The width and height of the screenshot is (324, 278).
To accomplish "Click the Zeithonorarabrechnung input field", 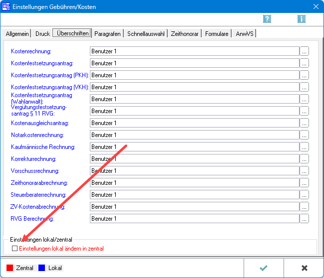I will [194, 183].
